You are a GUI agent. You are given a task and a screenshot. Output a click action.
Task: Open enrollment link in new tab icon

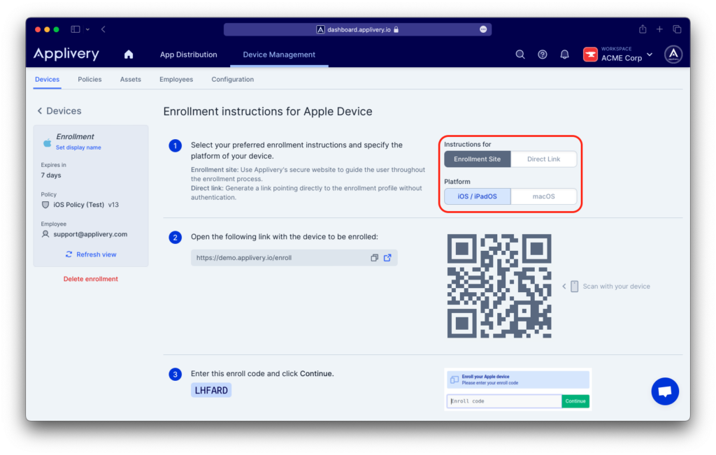click(387, 258)
